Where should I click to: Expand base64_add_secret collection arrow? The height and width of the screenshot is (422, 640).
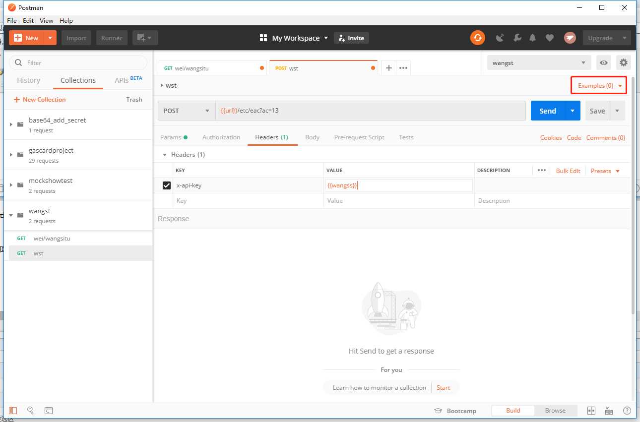(11, 124)
